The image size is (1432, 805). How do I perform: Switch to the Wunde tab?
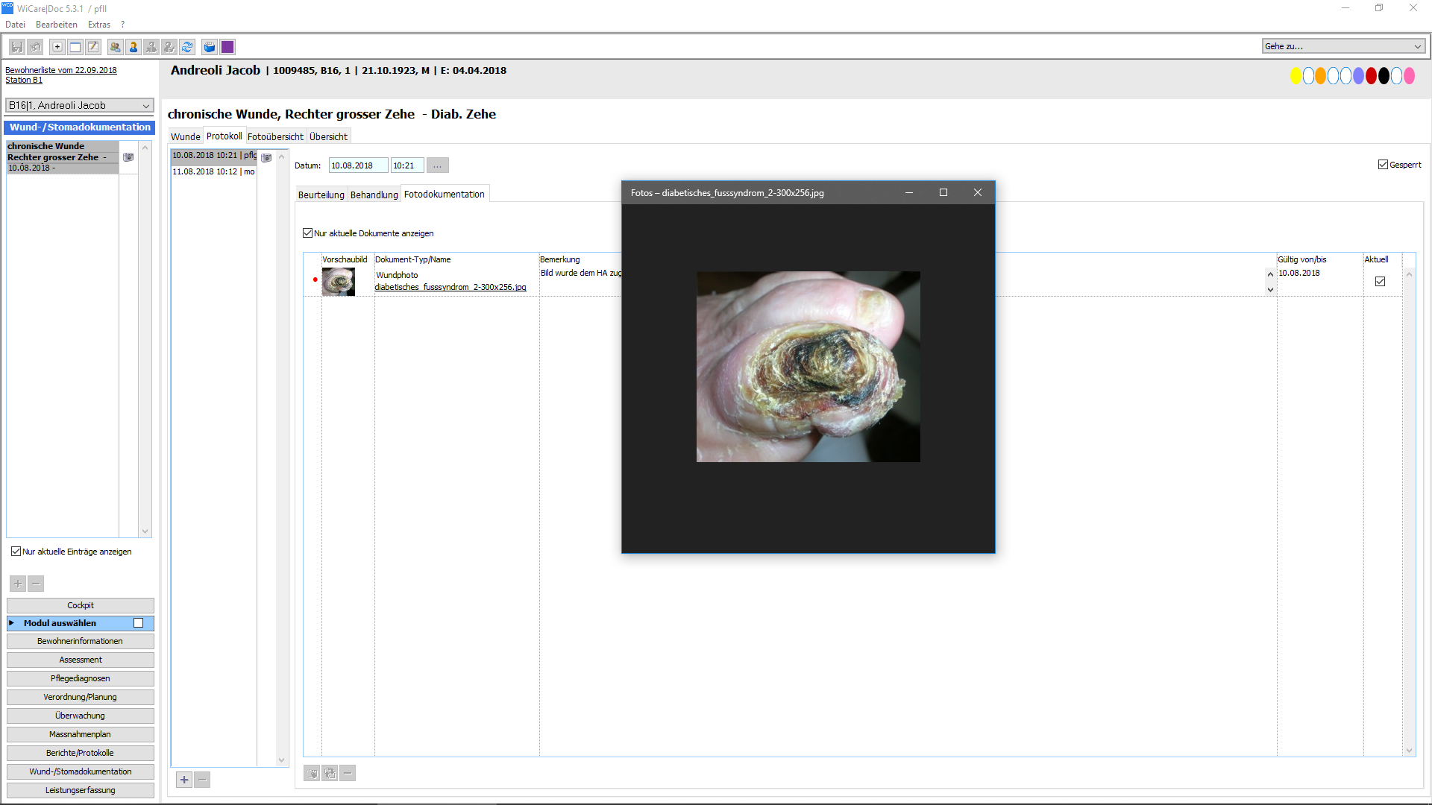coord(185,136)
